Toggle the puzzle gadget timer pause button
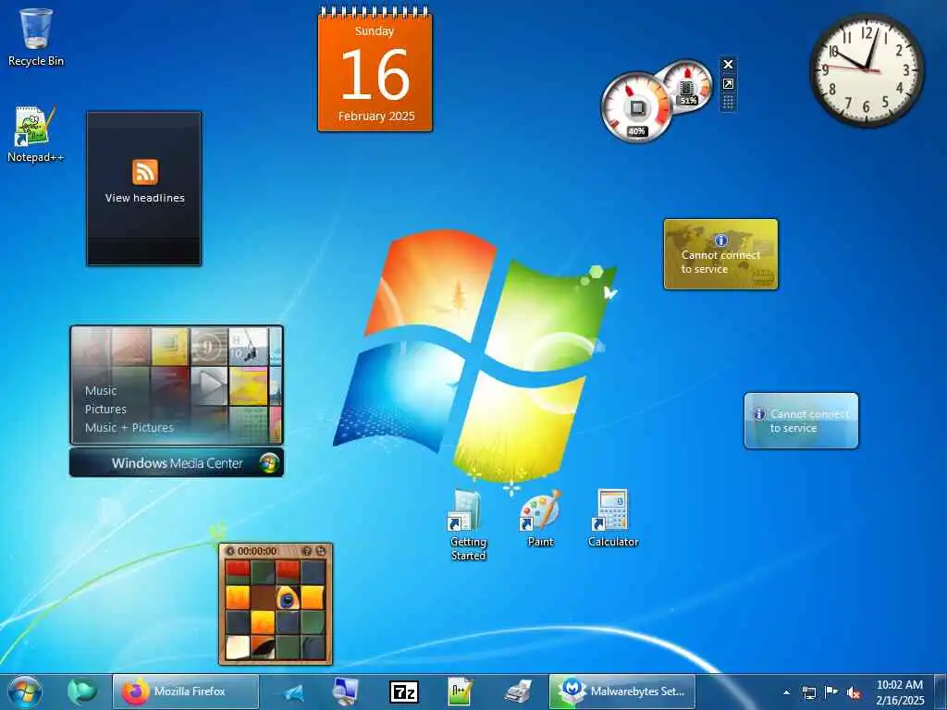The width and height of the screenshot is (947, 710). (x=230, y=551)
